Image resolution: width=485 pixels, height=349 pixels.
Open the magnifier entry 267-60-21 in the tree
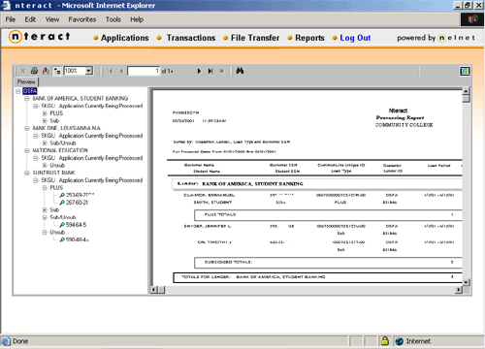point(74,203)
